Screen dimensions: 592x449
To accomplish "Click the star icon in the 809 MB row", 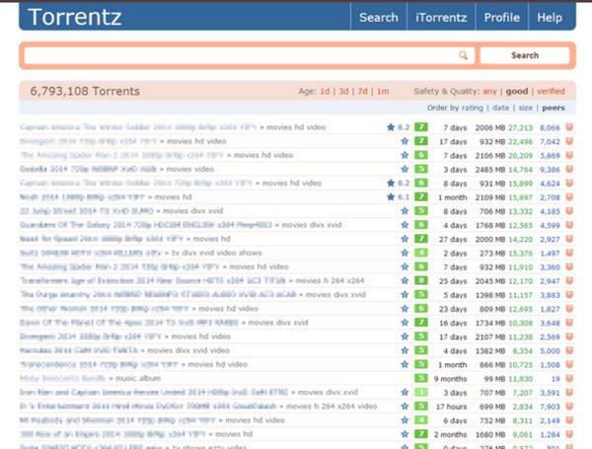I will tap(405, 309).
